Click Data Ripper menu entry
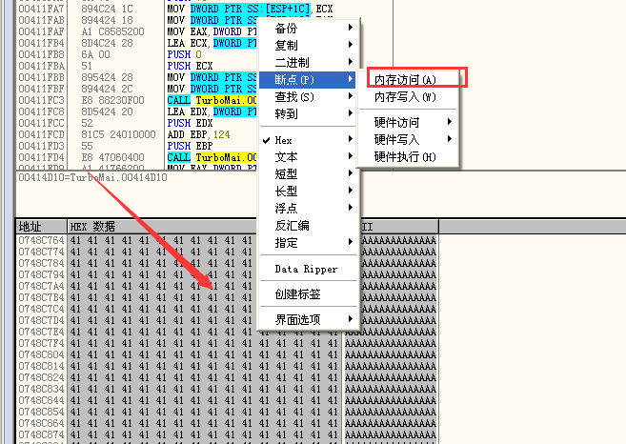The height and width of the screenshot is (444, 626). tap(305, 270)
